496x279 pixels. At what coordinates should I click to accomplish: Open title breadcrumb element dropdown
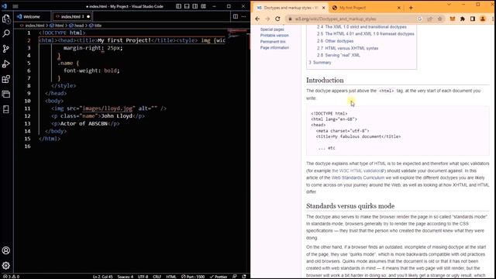click(95, 26)
